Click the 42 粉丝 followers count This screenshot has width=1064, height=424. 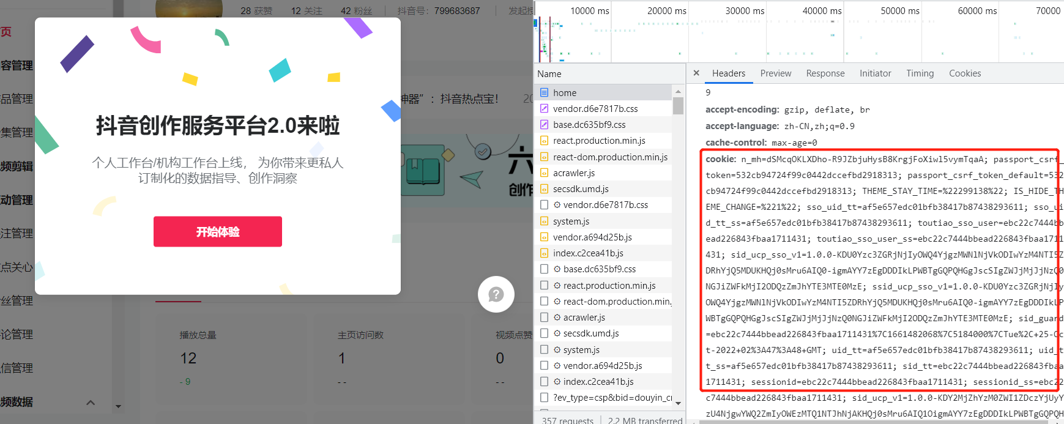pos(356,10)
